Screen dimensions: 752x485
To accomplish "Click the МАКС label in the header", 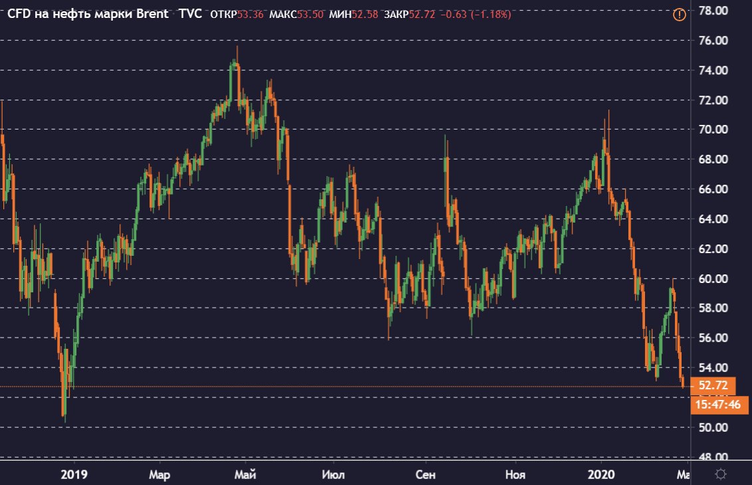I will coord(283,15).
